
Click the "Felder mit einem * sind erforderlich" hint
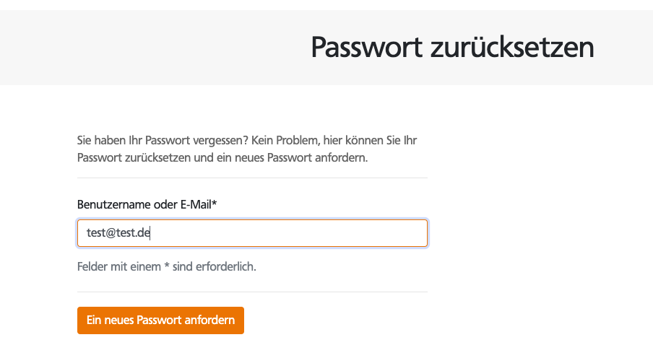[167, 266]
